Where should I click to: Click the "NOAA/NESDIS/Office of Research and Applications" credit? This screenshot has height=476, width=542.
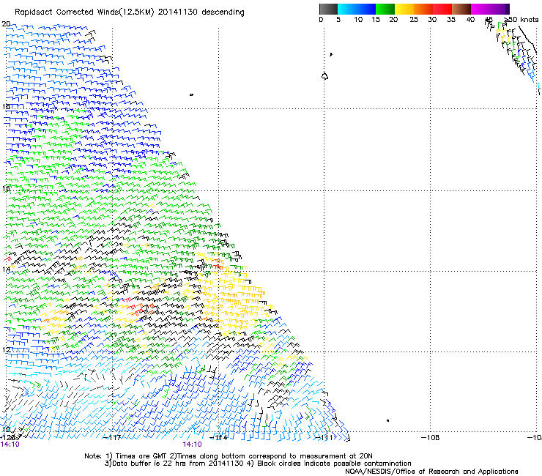click(x=431, y=472)
